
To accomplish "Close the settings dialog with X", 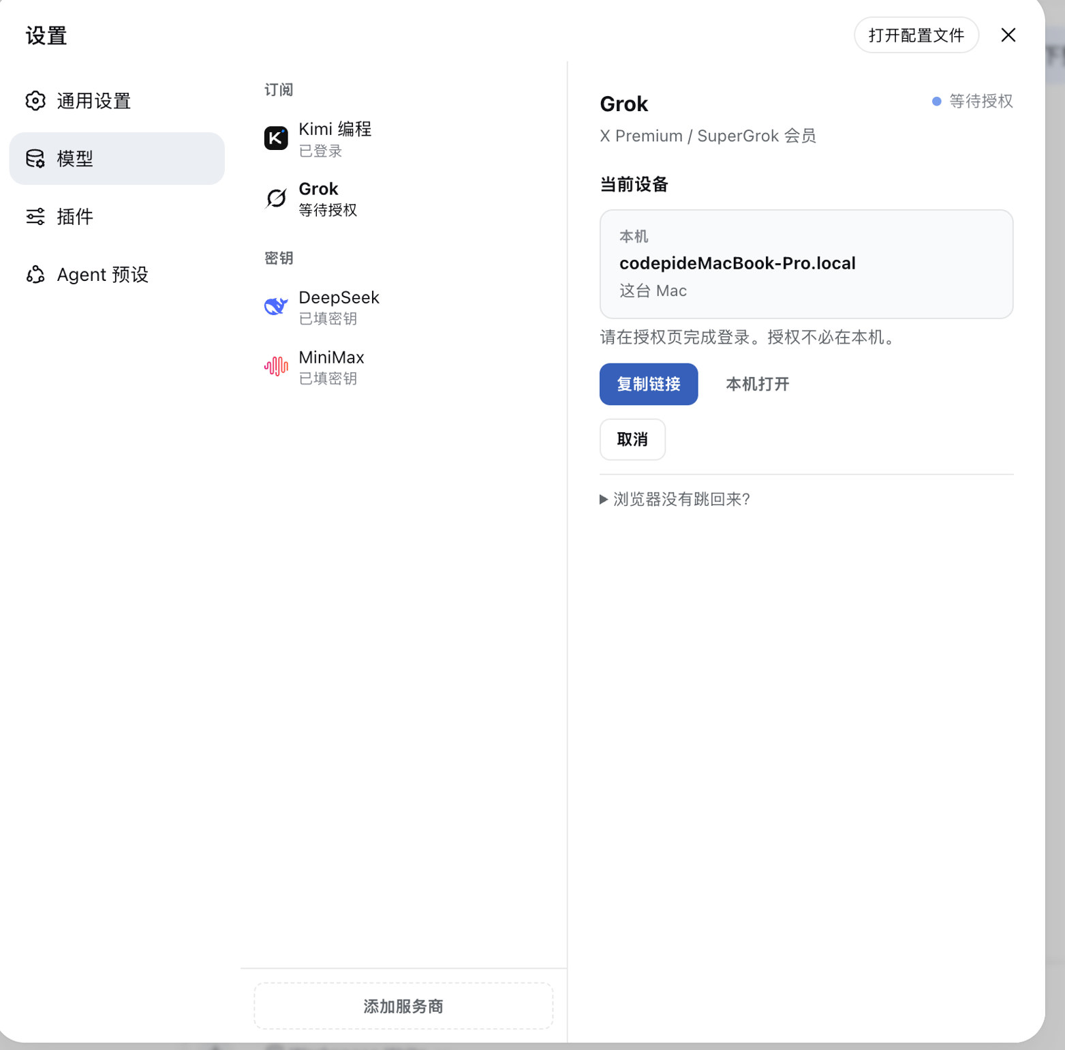I will [1008, 35].
